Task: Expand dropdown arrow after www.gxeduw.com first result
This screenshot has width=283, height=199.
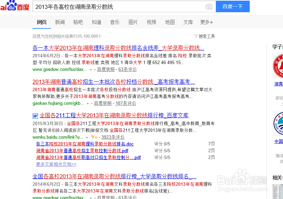Action: (x=91, y=69)
